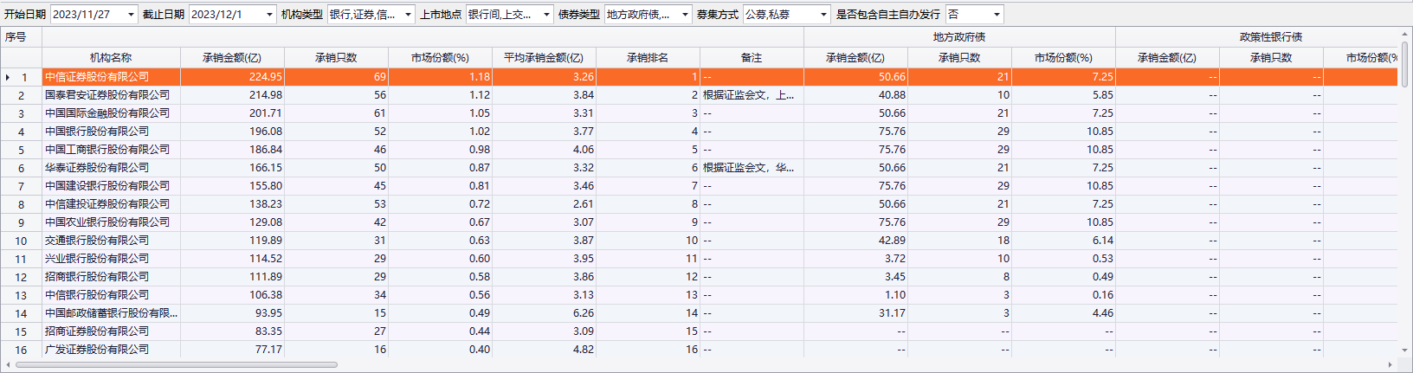Click the vertical scrollbar up arrow
The height and width of the screenshot is (373, 1413).
click(1404, 35)
